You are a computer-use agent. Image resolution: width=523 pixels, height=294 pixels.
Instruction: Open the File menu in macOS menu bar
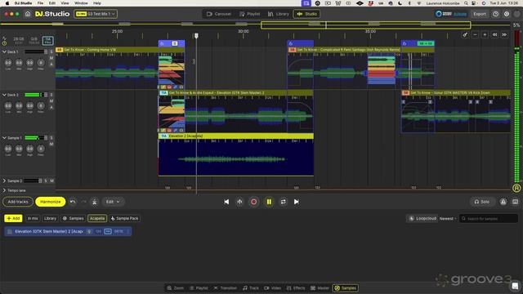(x=40, y=3)
